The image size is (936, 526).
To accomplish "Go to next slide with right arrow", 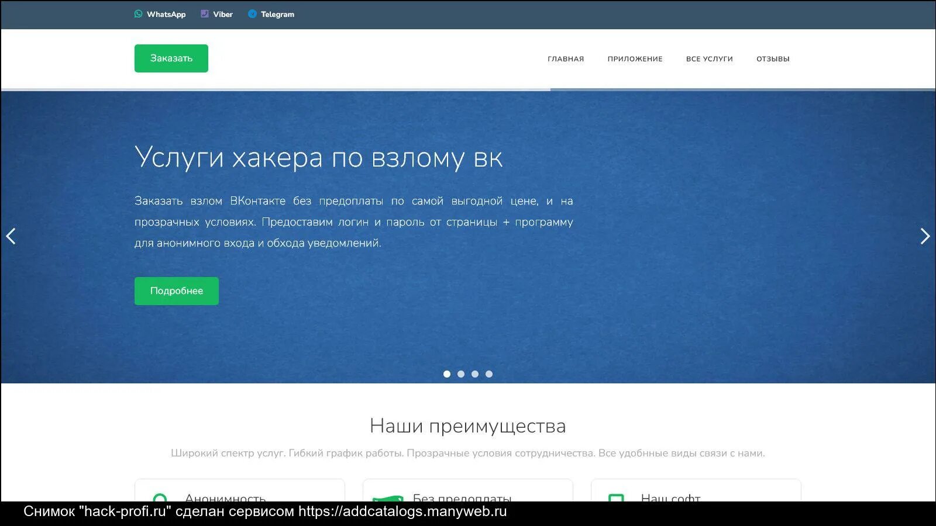I will tap(925, 236).
